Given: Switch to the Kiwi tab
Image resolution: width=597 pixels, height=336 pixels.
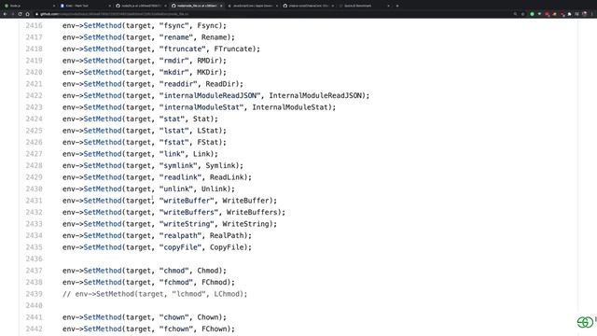Looking at the screenshot, I should pyautogui.click(x=85, y=6).
